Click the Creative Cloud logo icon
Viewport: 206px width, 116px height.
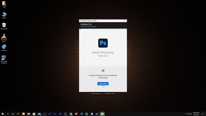(103, 71)
